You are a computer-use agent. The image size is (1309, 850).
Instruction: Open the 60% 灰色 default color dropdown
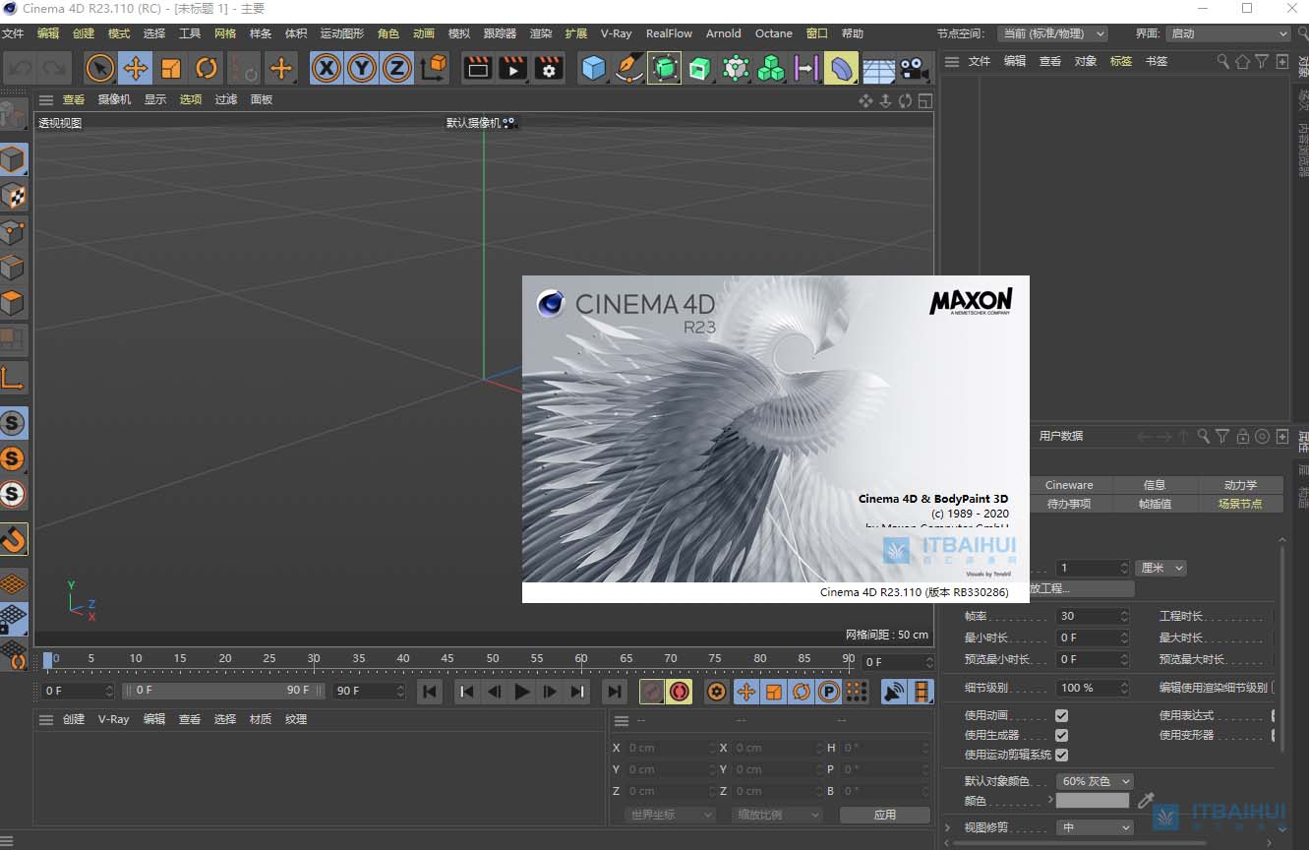click(x=1095, y=781)
